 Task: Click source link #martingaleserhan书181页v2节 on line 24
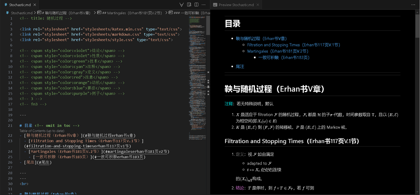(136, 152)
